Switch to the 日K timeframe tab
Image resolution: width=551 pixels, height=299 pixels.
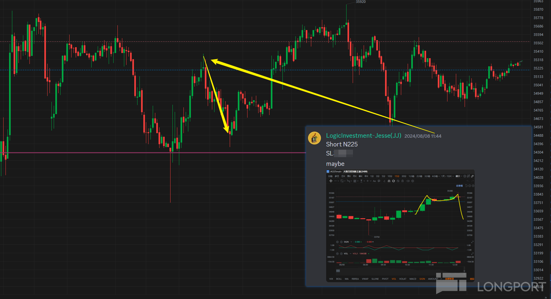[x=343, y=176]
